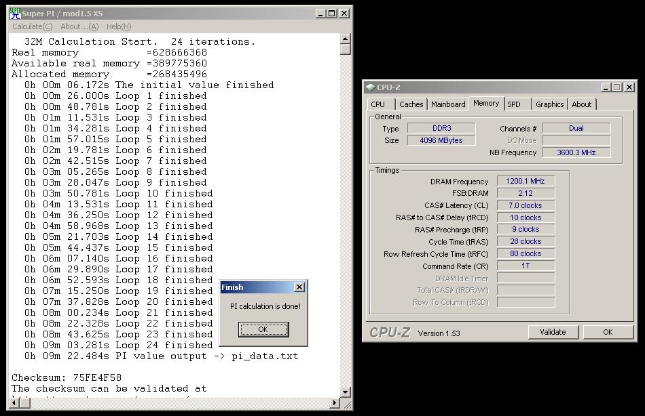Viewport: 645px width, 416px height.
Task: Click the 'Allocated memory =268435496' line
Action: (x=109, y=75)
